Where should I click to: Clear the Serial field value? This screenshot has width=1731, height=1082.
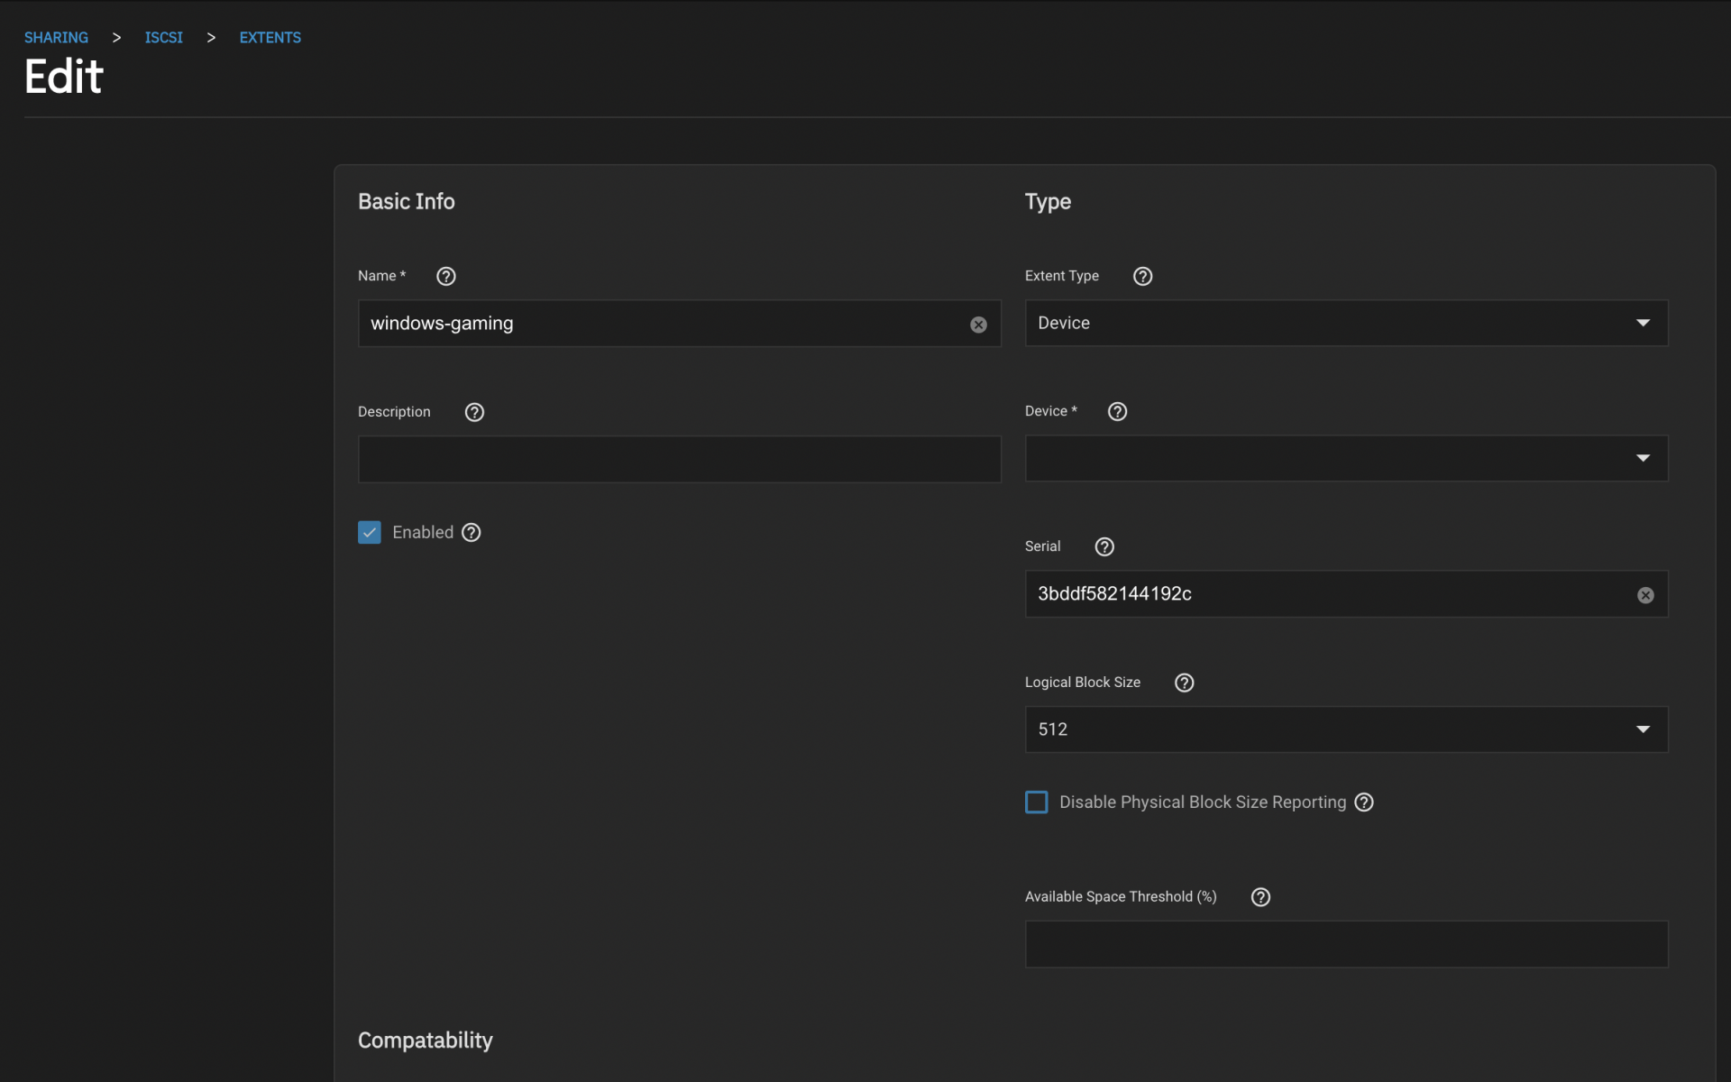coord(1645,595)
